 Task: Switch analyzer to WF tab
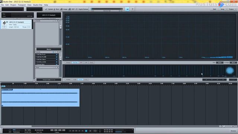coord(86,63)
